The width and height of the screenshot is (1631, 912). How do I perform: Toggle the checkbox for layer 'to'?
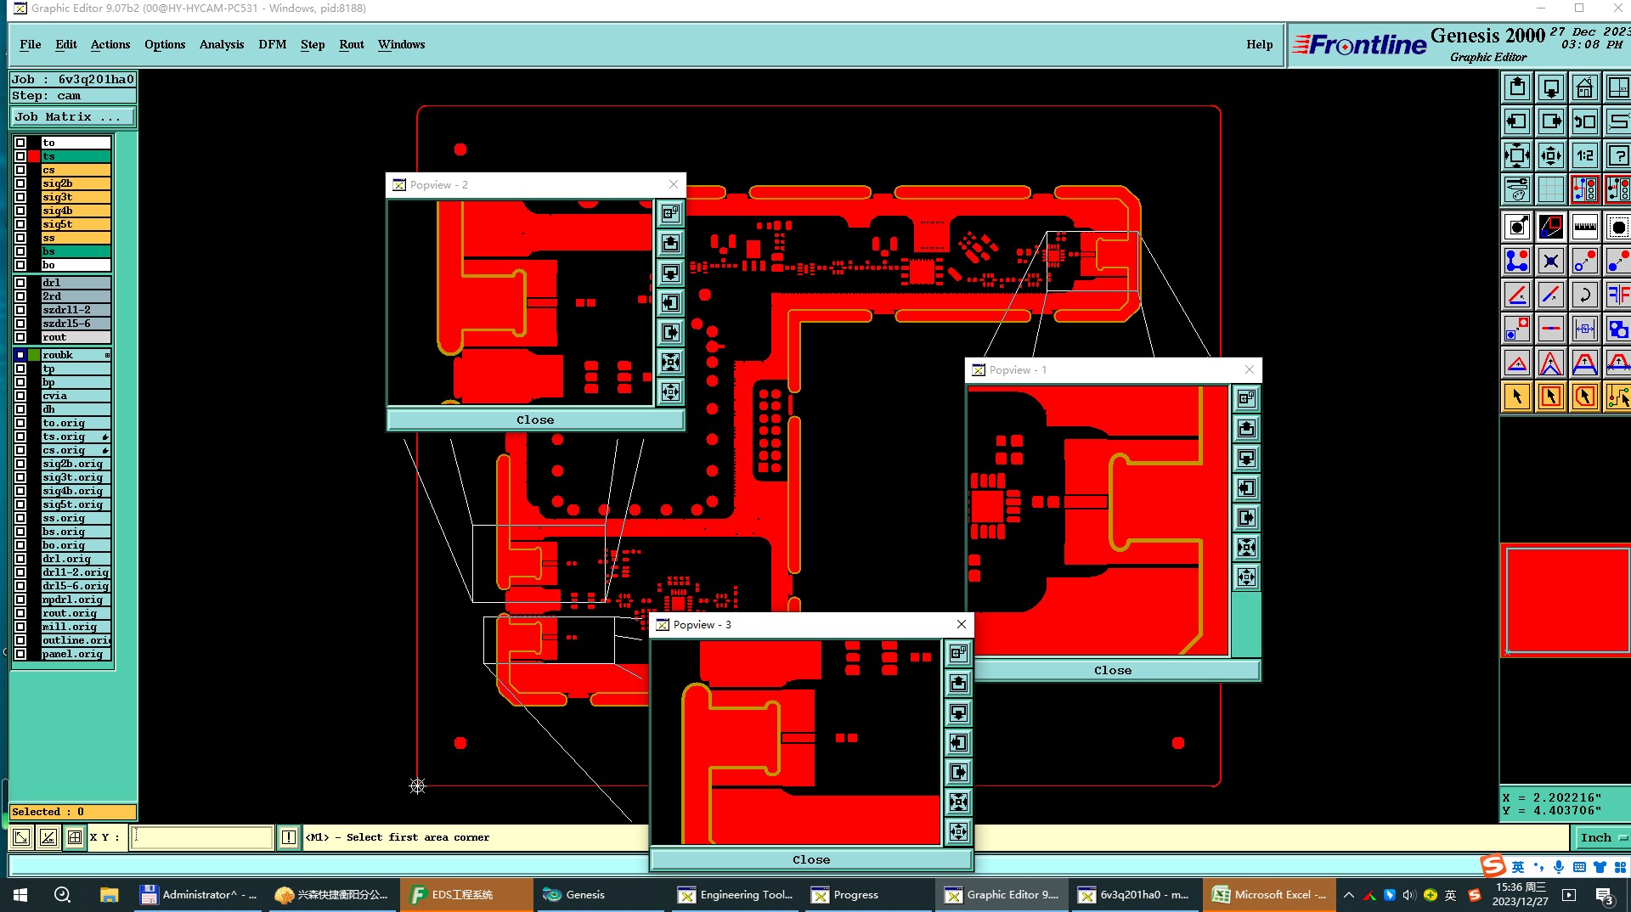pos(20,143)
